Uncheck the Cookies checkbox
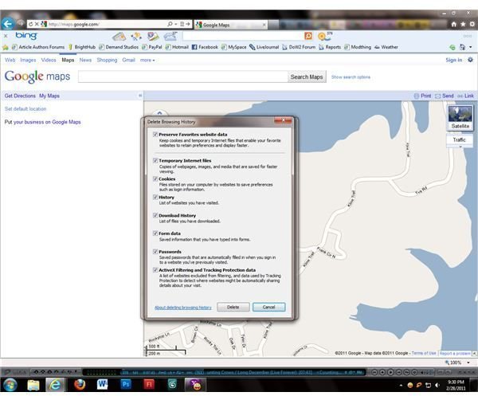 click(155, 179)
